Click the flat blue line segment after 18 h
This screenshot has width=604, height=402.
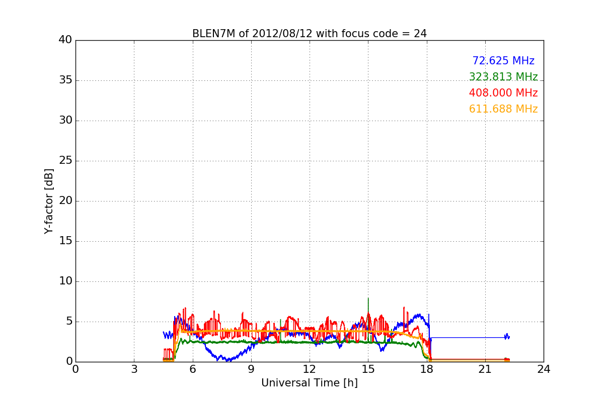[467, 338]
